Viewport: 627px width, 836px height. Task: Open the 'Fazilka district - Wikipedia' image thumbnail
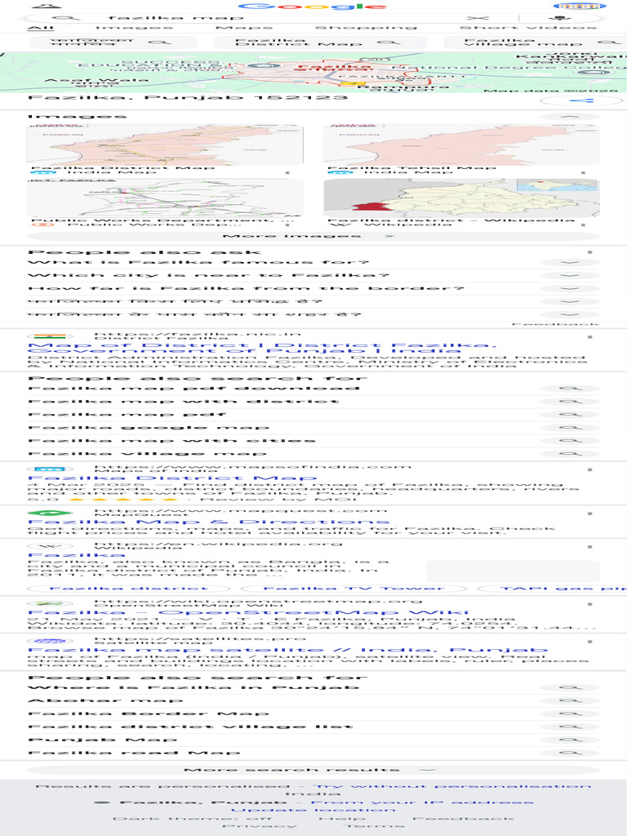(461, 198)
